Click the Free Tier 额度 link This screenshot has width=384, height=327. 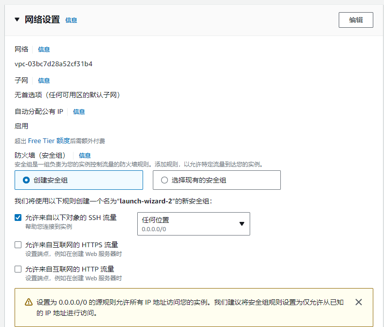tap(49, 141)
